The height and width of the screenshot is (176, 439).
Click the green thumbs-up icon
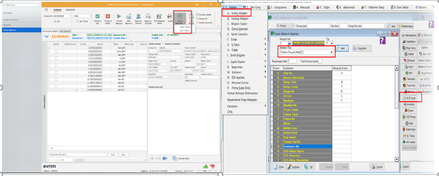point(205,166)
